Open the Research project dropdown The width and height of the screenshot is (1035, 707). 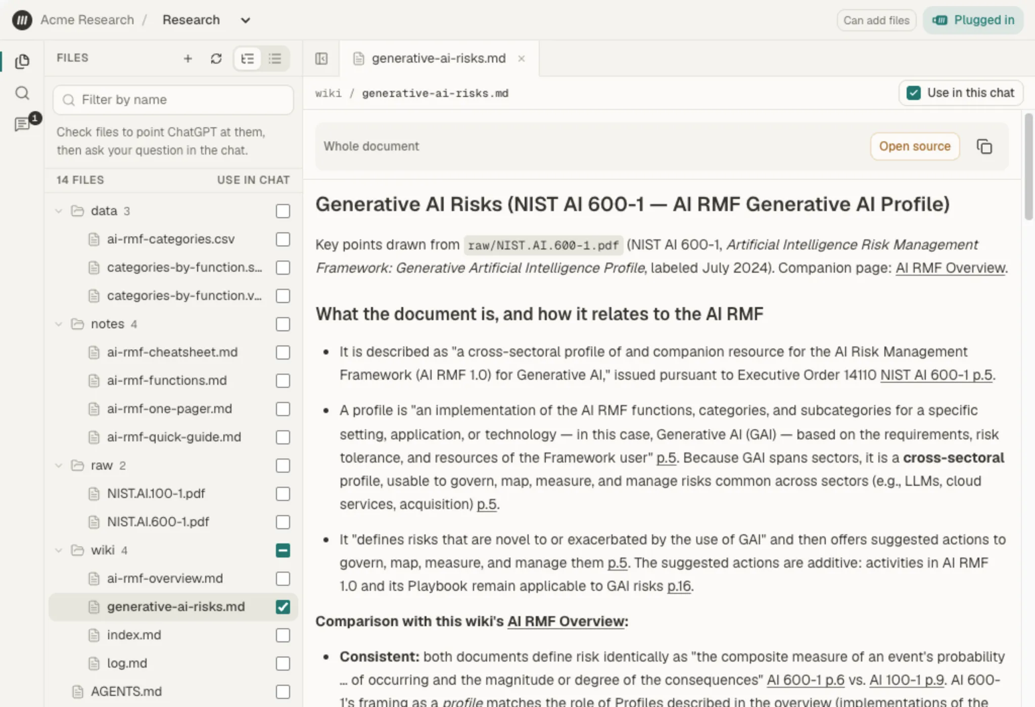click(x=206, y=20)
